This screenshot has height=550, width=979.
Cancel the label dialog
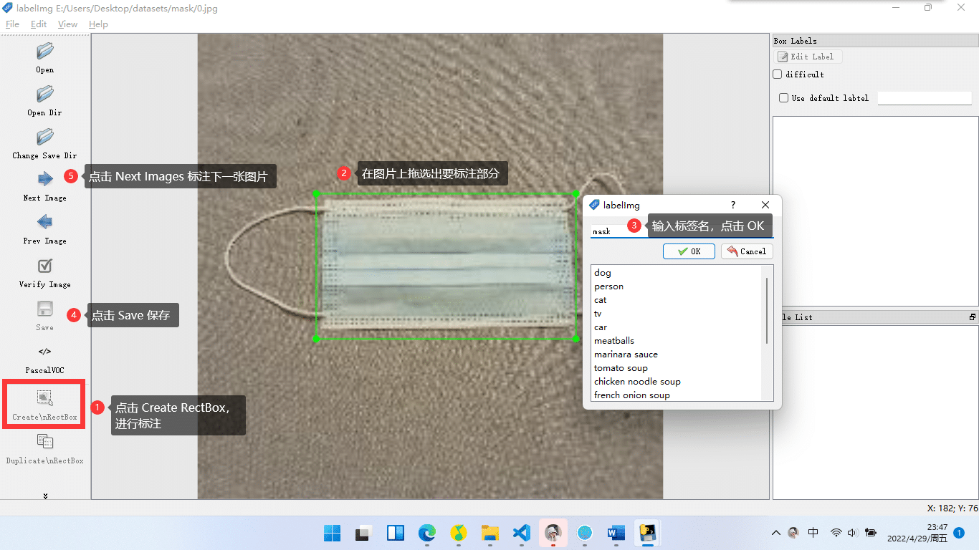[747, 251]
